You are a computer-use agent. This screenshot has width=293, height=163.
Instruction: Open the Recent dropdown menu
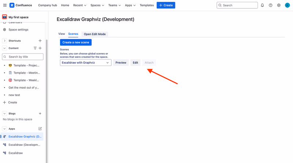point(80,5)
